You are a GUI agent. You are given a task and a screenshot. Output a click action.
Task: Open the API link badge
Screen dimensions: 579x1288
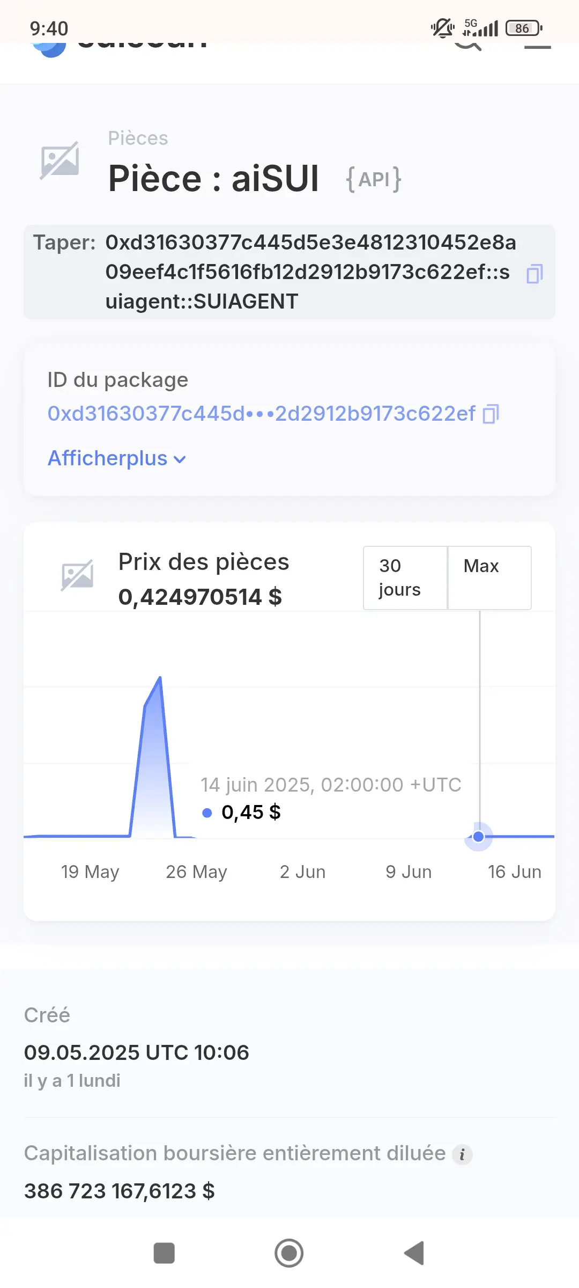(x=374, y=179)
